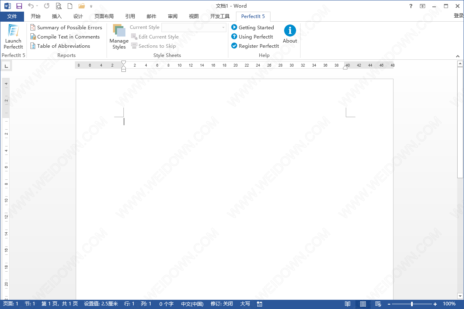Select the PerfectIt 5 tab
Screen dimensions: 464x309
point(253,16)
